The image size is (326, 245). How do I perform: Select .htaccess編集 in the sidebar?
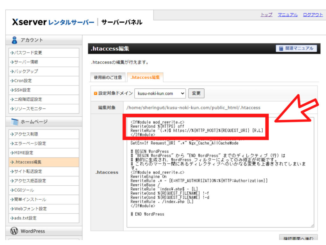(x=44, y=162)
